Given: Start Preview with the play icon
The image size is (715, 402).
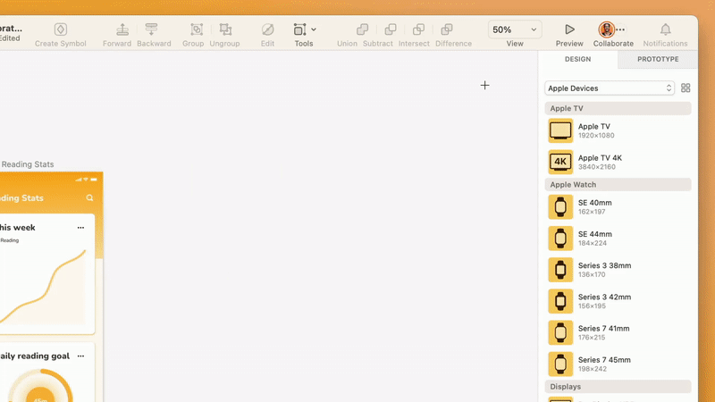Looking at the screenshot, I should click(x=569, y=29).
